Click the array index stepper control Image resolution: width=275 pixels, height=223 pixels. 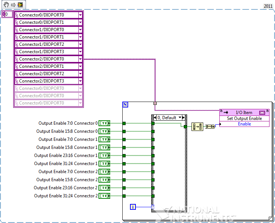3,14
